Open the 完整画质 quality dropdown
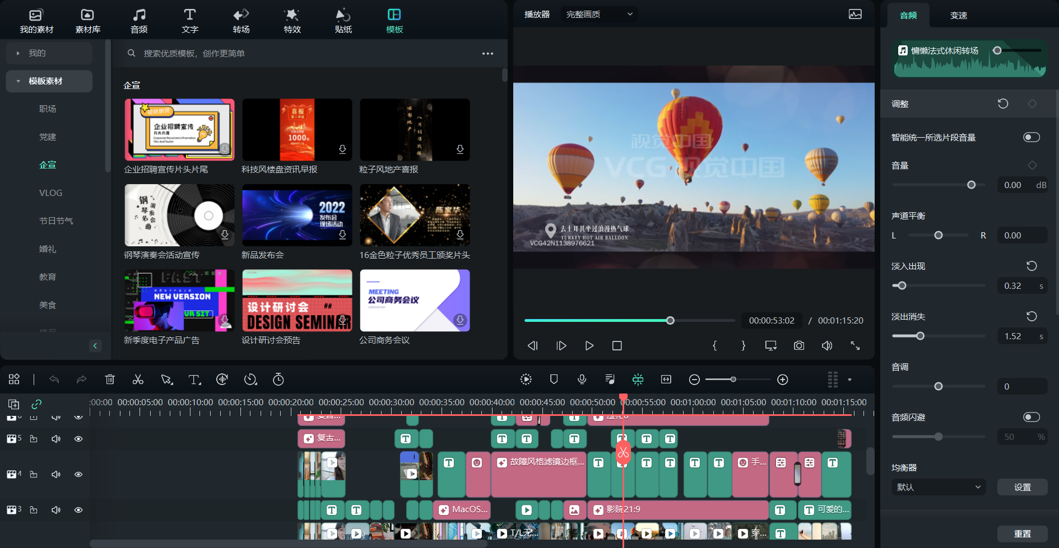The height and width of the screenshot is (548, 1059). [x=599, y=14]
